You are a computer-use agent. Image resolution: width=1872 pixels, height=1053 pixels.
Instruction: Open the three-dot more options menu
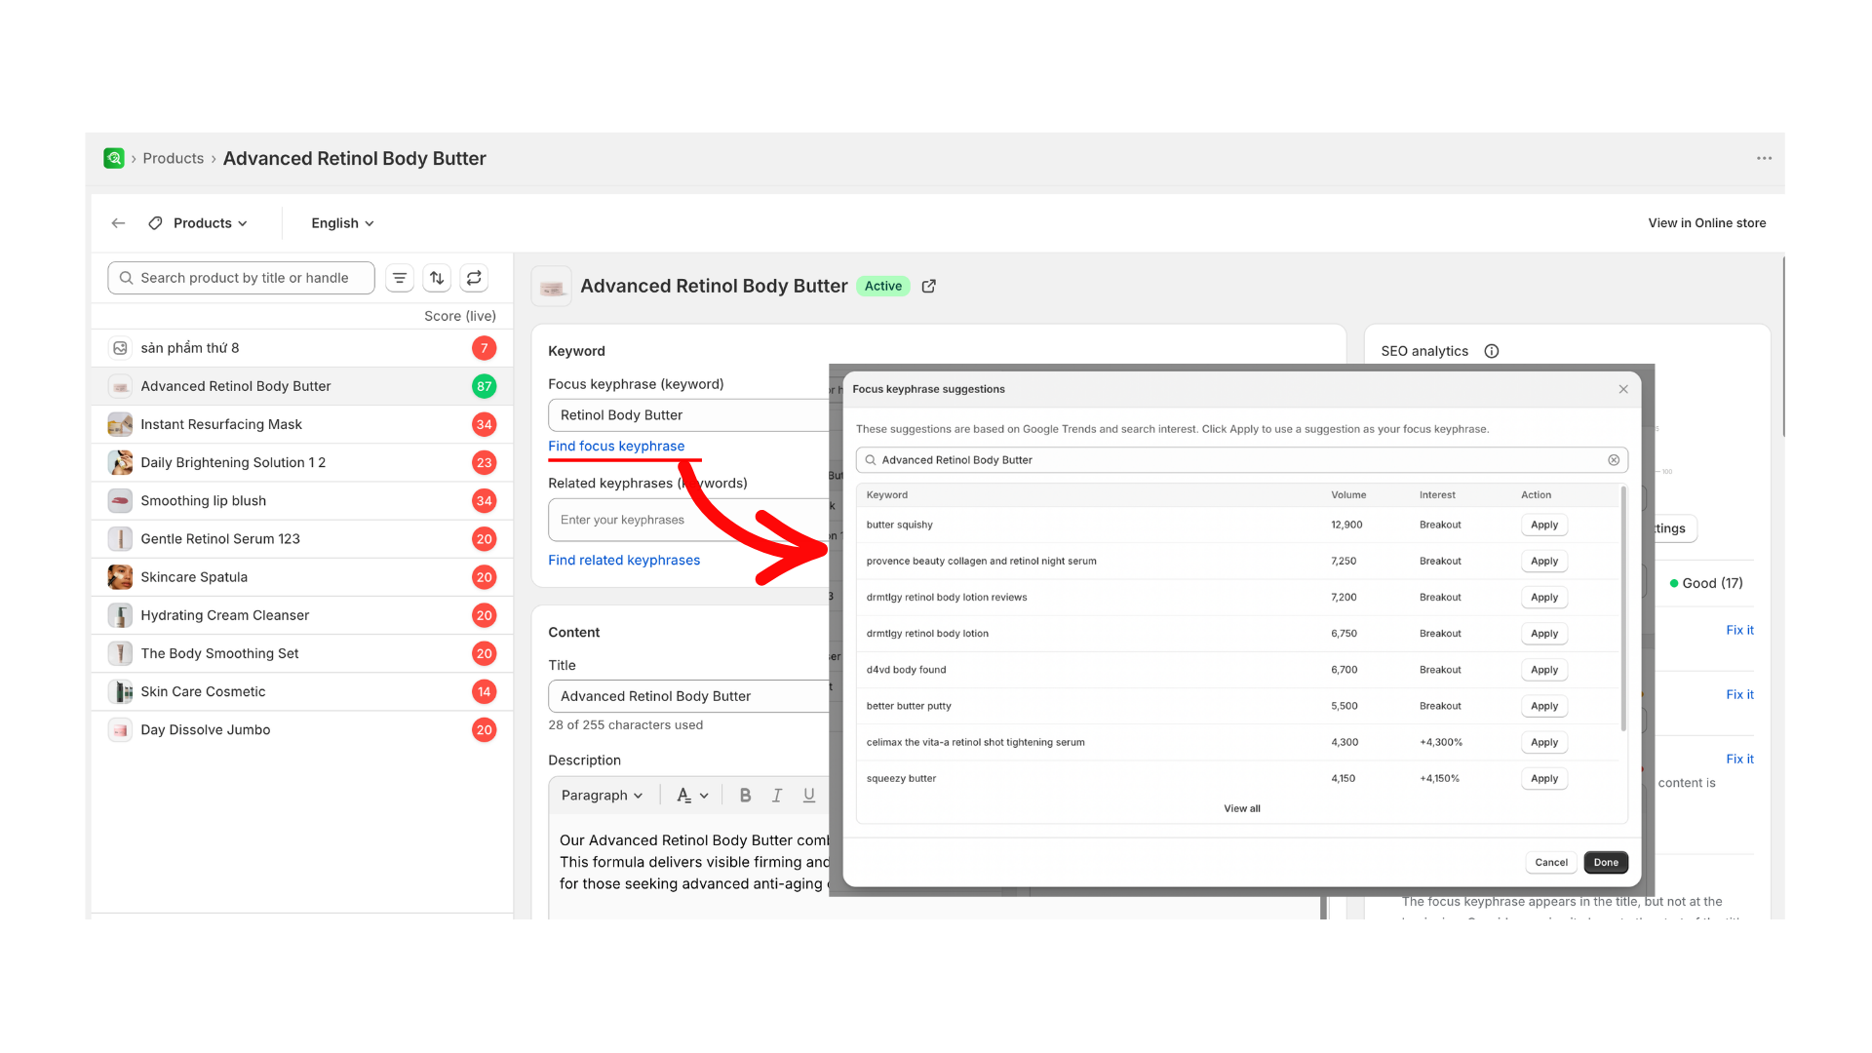(x=1764, y=158)
